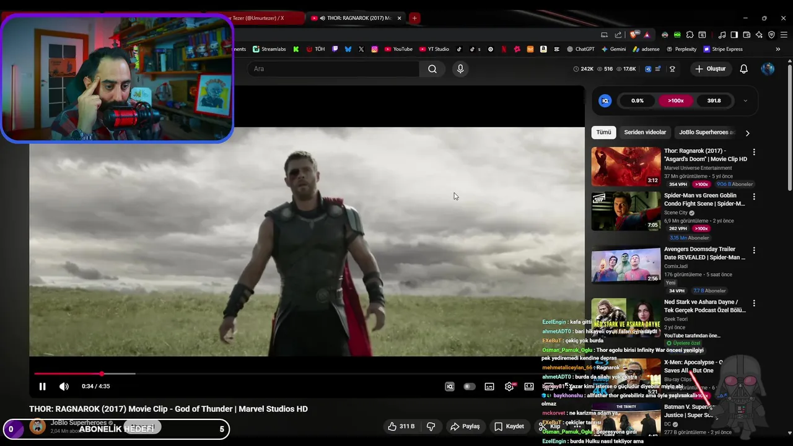Open options for Asgard's Doom video

pyautogui.click(x=754, y=152)
